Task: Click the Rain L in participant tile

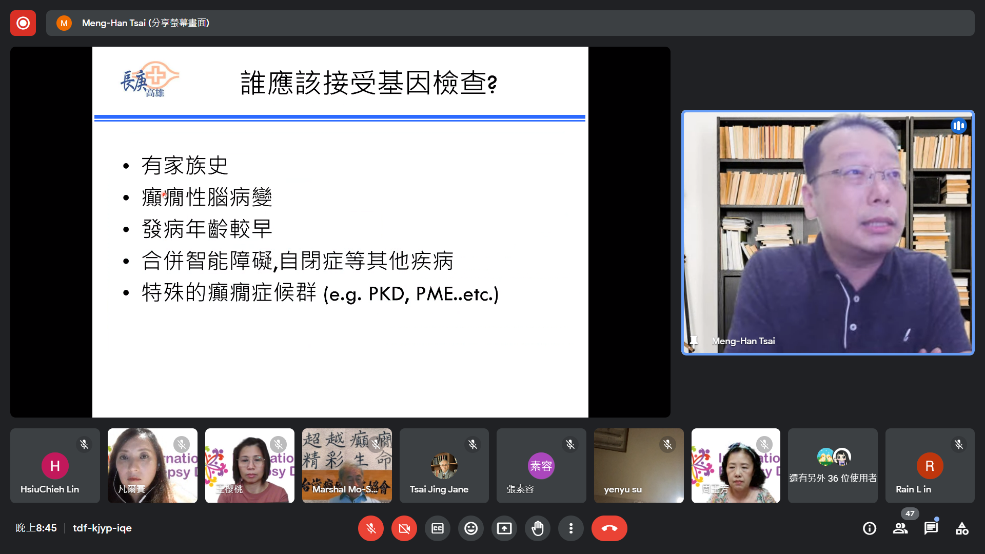Action: tap(930, 465)
